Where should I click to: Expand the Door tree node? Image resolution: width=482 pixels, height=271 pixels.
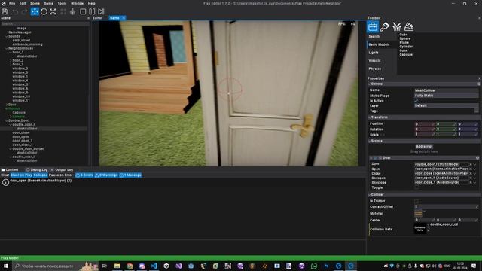7,105
